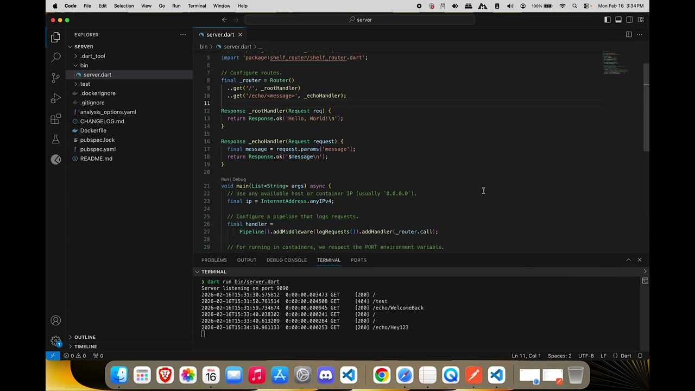Open analysis_options.yaml in Explorer

point(129,112)
